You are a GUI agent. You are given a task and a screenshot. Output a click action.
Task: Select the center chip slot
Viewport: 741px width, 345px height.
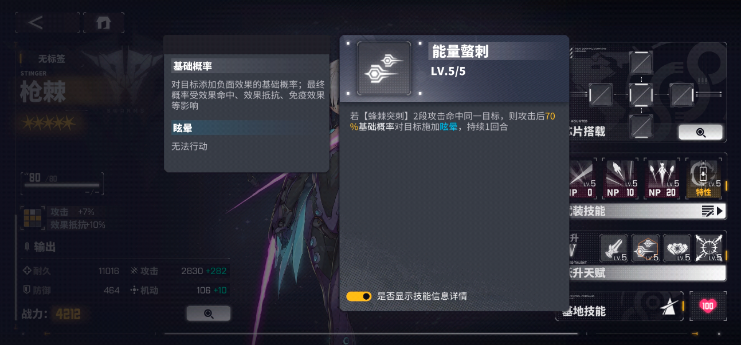(x=641, y=94)
